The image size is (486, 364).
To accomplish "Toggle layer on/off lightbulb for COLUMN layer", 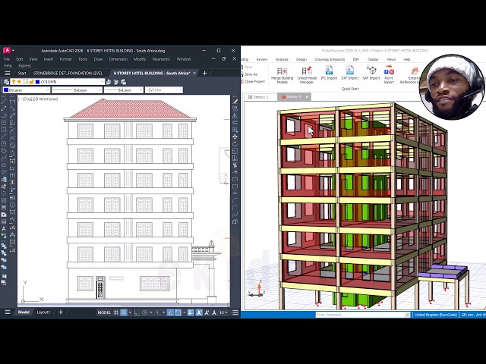I will point(14,82).
